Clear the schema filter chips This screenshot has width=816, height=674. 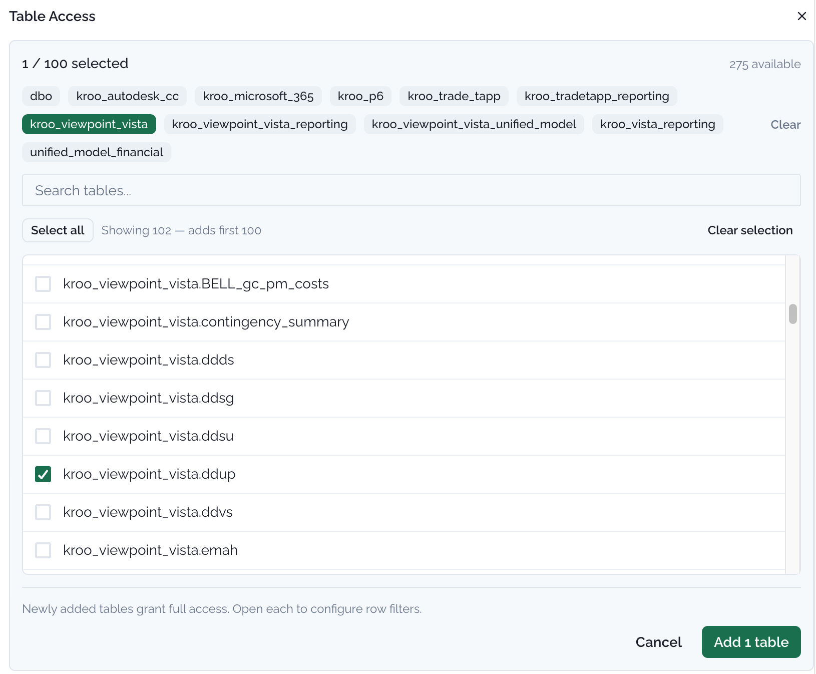[x=785, y=125]
